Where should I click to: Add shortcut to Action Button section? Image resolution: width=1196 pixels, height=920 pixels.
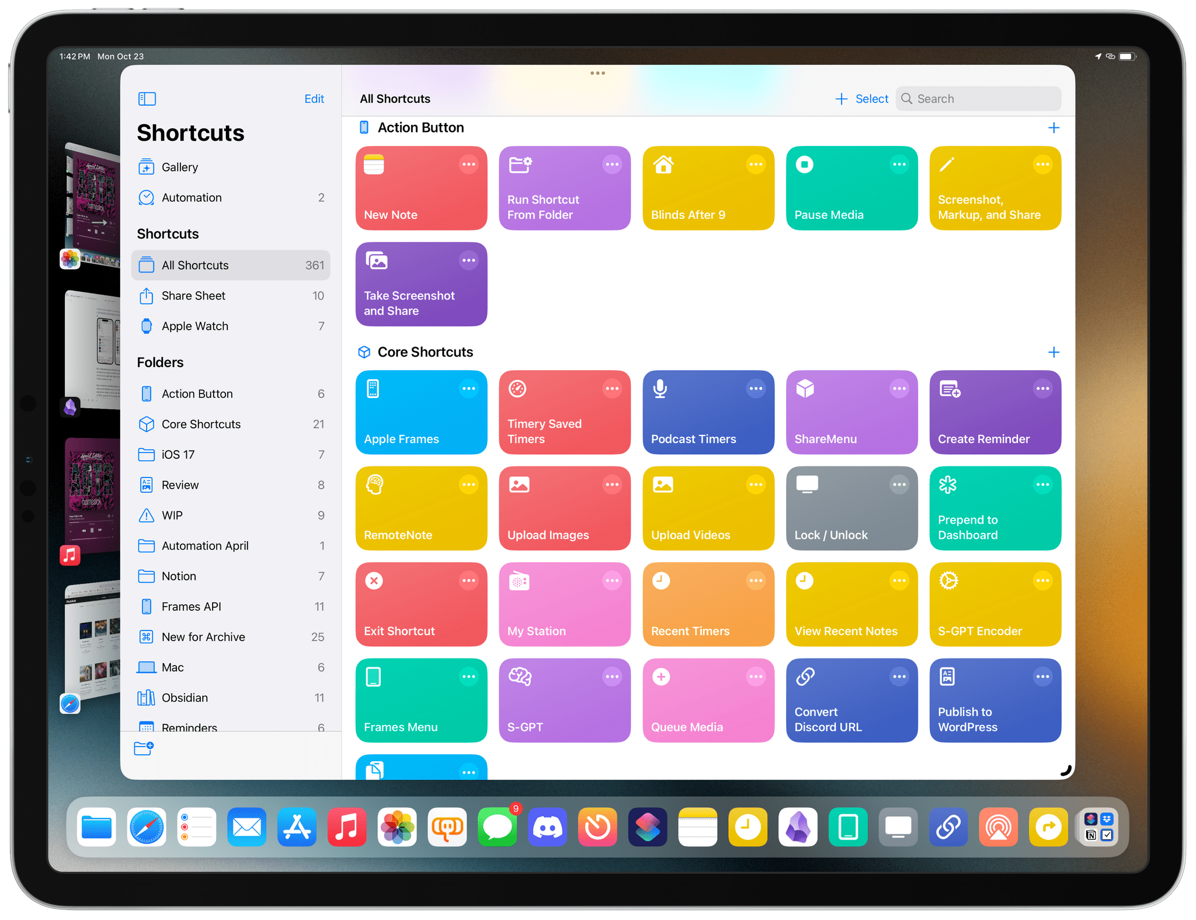tap(1054, 127)
